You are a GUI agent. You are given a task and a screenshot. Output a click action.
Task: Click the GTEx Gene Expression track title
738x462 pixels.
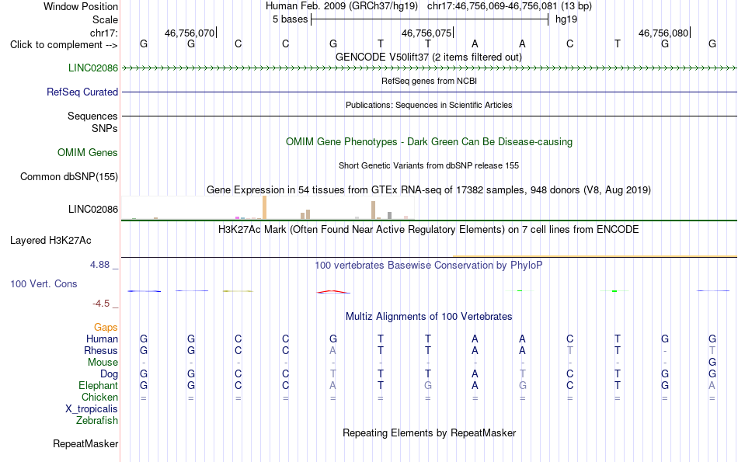(x=428, y=189)
